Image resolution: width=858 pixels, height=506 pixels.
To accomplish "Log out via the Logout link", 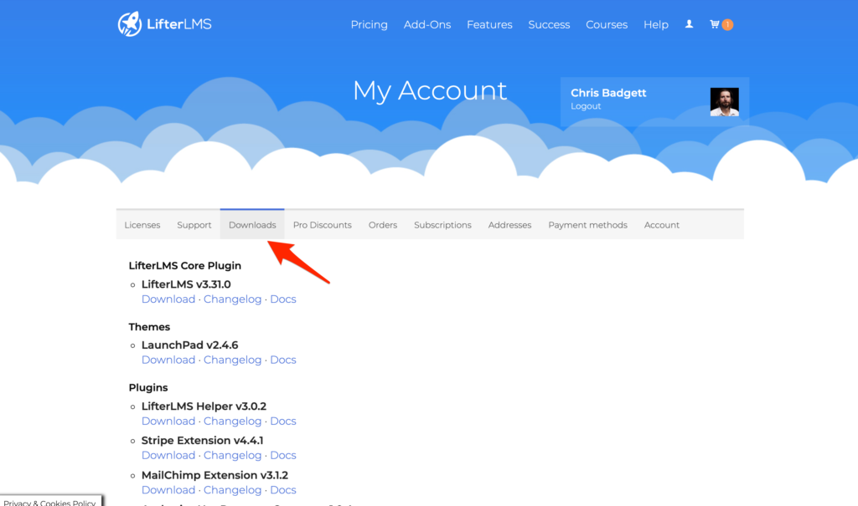I will pyautogui.click(x=586, y=106).
